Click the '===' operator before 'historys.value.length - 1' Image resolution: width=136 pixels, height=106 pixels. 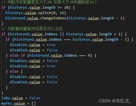[67, 40]
